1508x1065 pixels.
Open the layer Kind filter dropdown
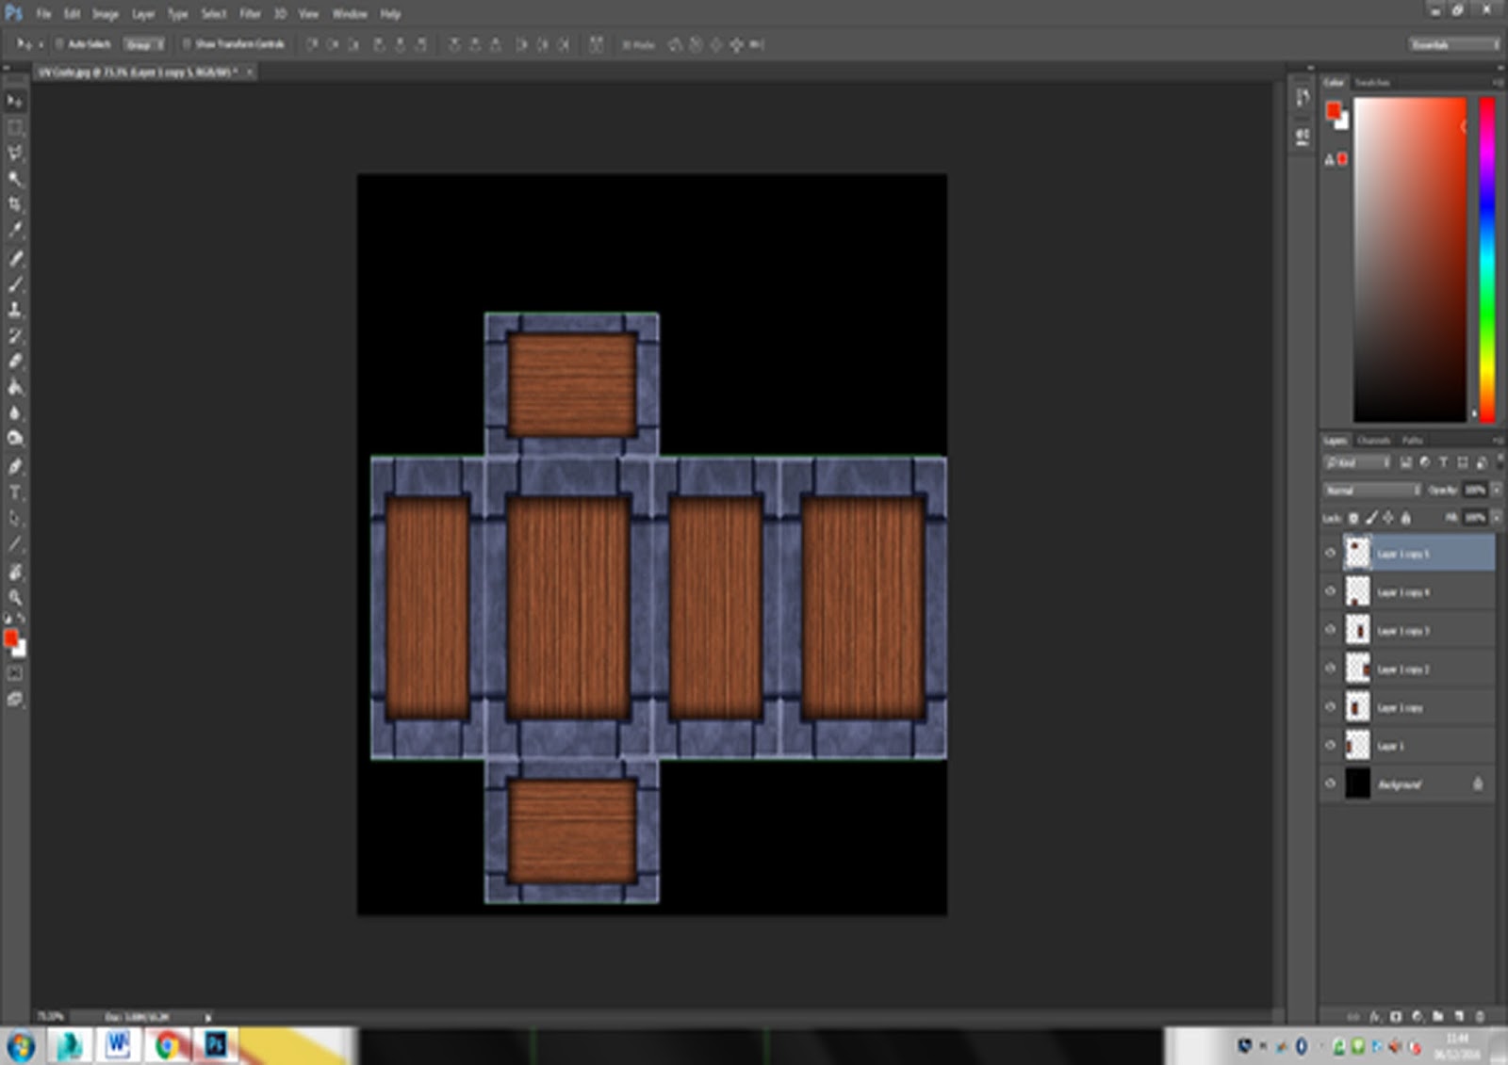1357,462
